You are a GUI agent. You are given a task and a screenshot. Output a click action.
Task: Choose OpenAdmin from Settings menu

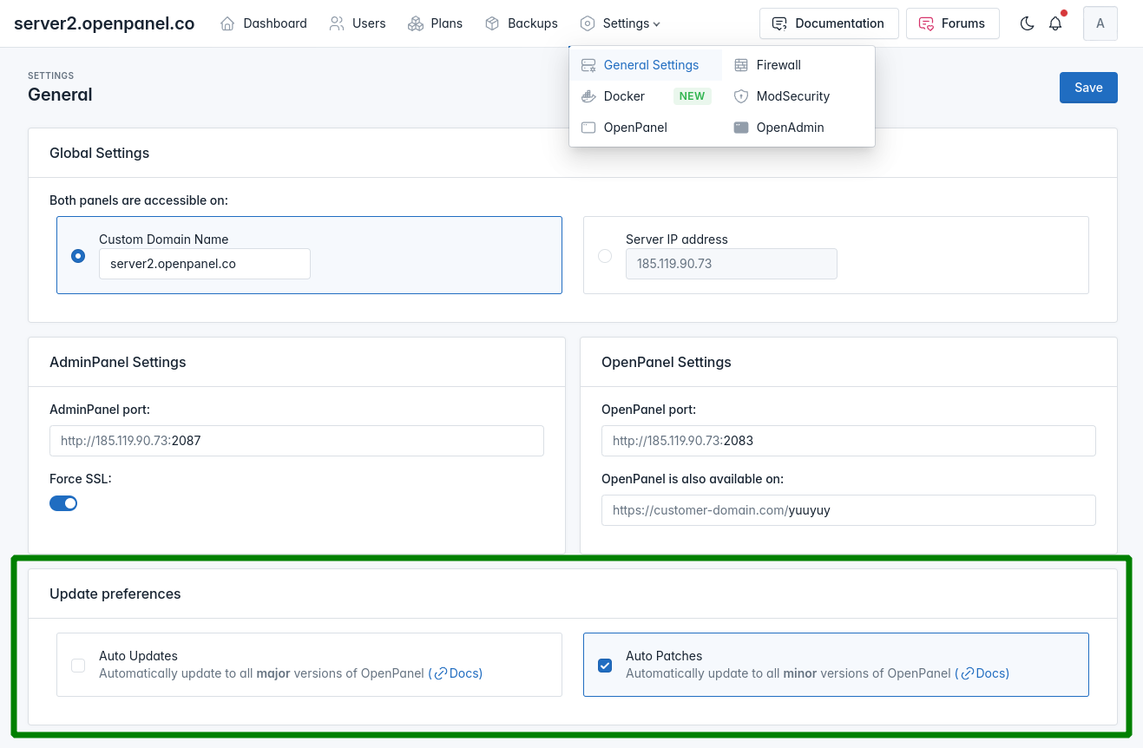coord(789,128)
